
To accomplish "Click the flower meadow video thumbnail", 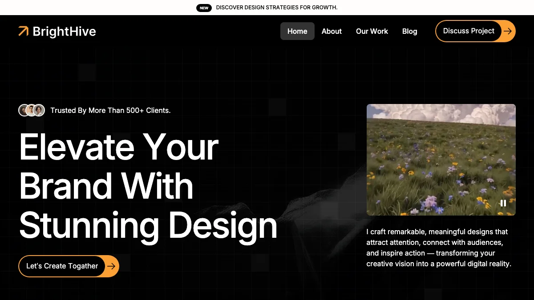I will click(441, 160).
